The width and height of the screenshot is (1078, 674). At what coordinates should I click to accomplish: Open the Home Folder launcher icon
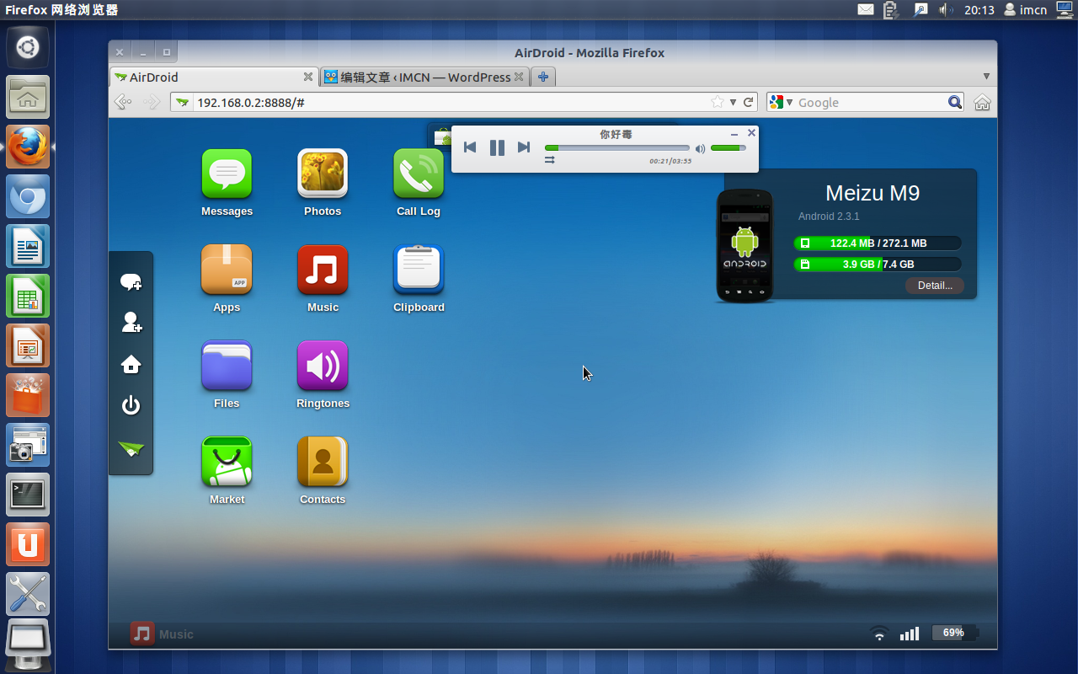coord(28,97)
